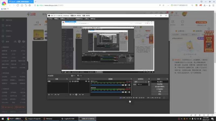Toggle visibility eye of display capture source
Image resolution: width=216 pixels, height=121 pixels.
(x=86, y=81)
